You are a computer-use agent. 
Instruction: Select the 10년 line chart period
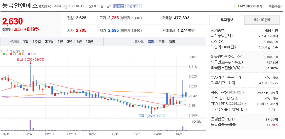[x=89, y=42]
